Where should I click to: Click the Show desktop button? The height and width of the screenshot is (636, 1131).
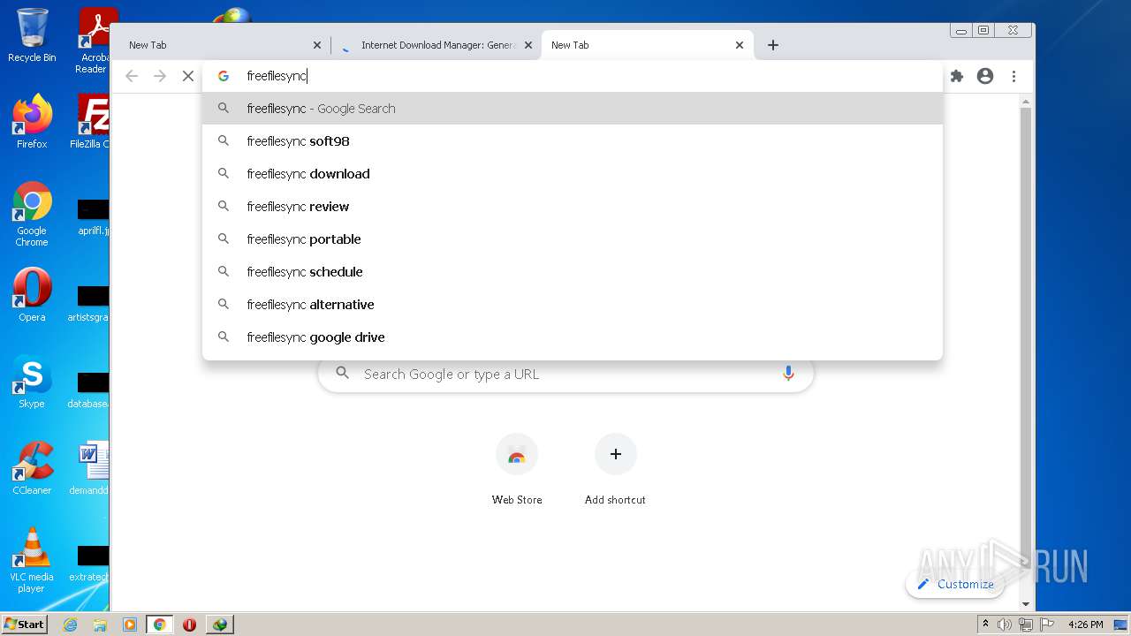coord(1121,625)
